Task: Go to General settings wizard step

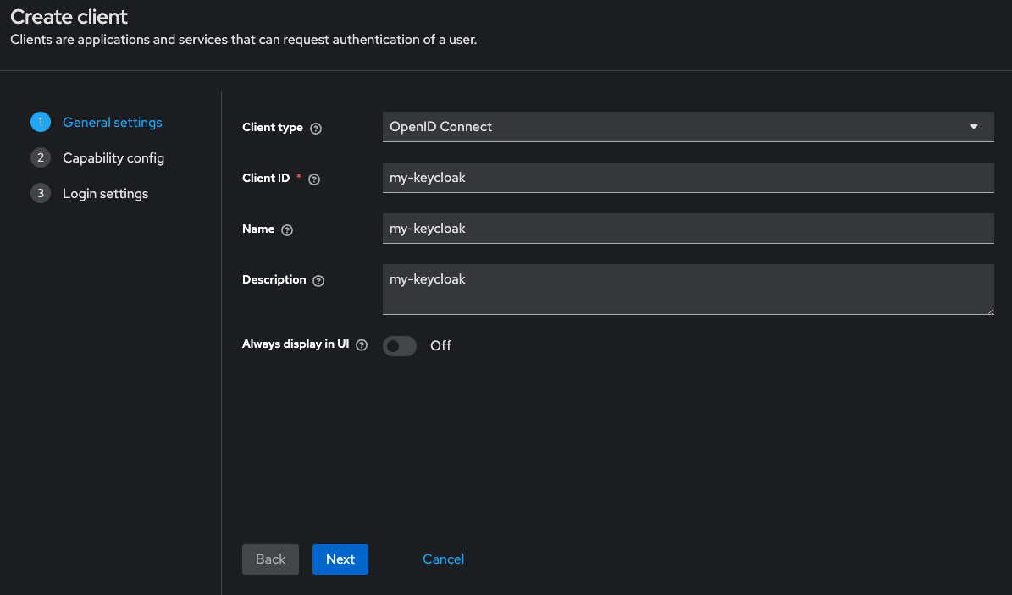Action: pyautogui.click(x=113, y=123)
